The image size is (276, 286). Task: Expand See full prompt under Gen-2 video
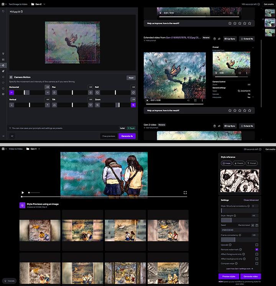[151, 128]
